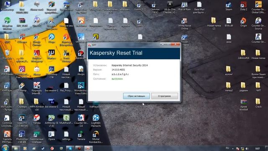Open the All-In-One Checker shortcut
The image size is (268, 151).
(170, 7)
